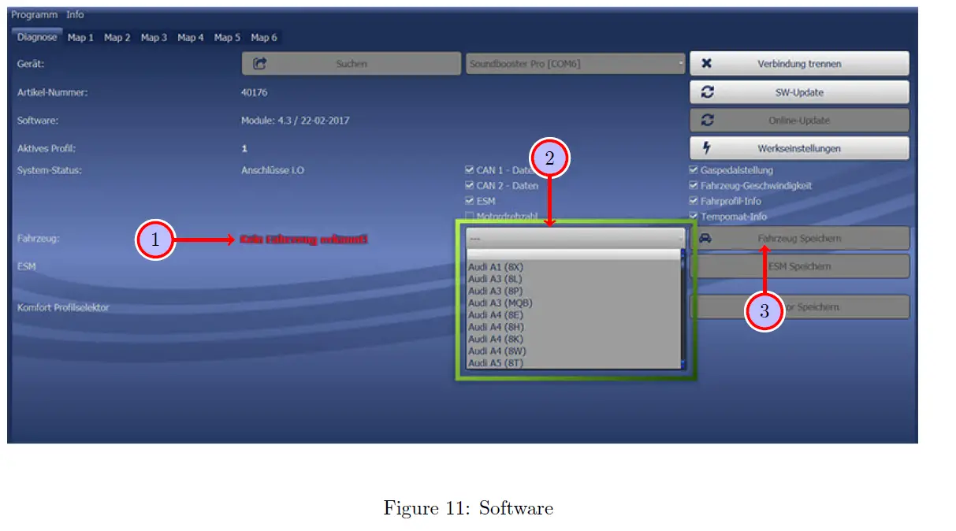
Task: Click the sync icon on Online-Update
Action: click(707, 121)
